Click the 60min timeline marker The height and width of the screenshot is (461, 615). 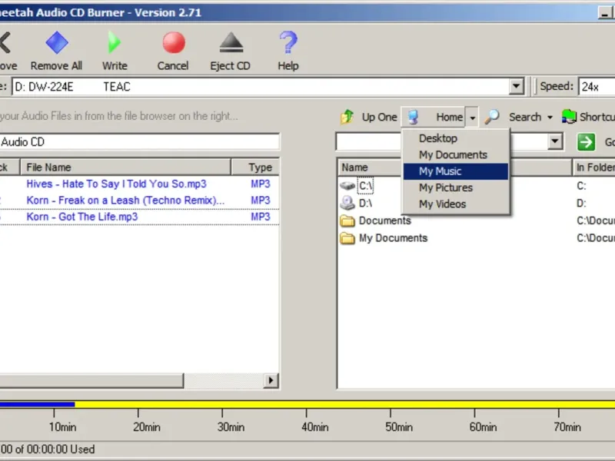pos(483,427)
